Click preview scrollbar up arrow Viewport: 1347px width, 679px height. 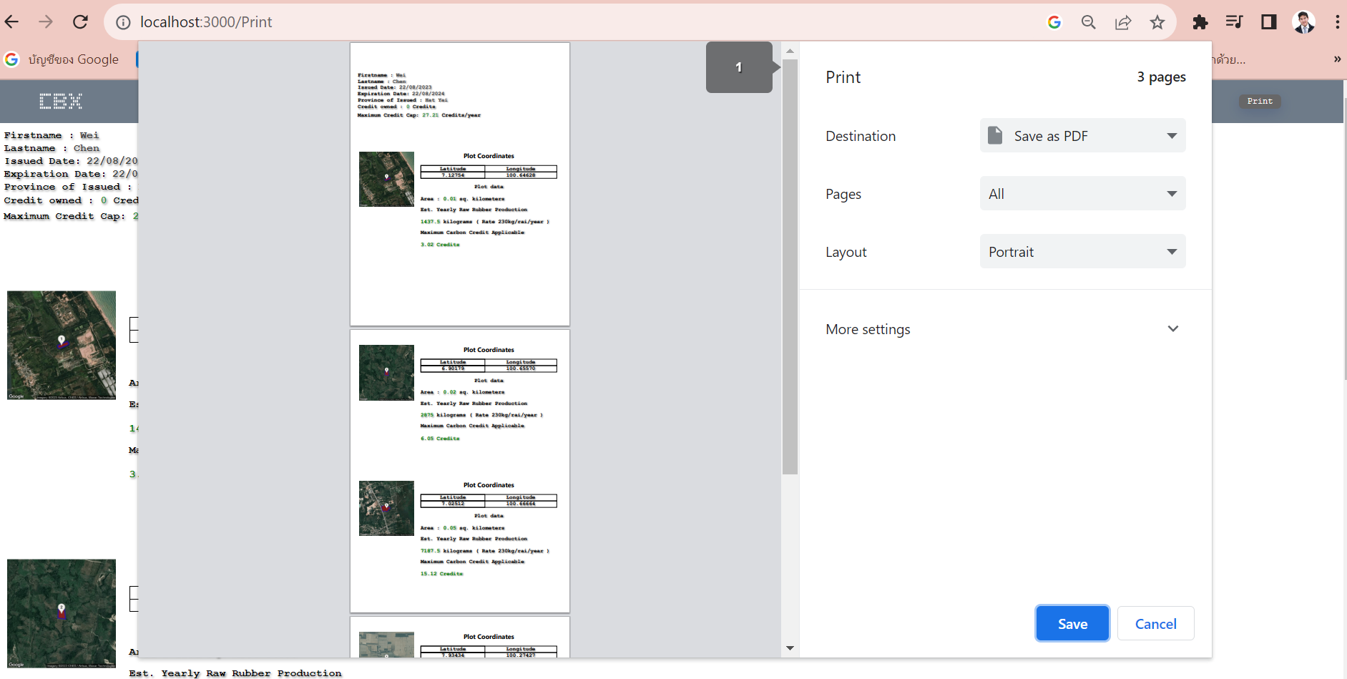pyautogui.click(x=790, y=51)
